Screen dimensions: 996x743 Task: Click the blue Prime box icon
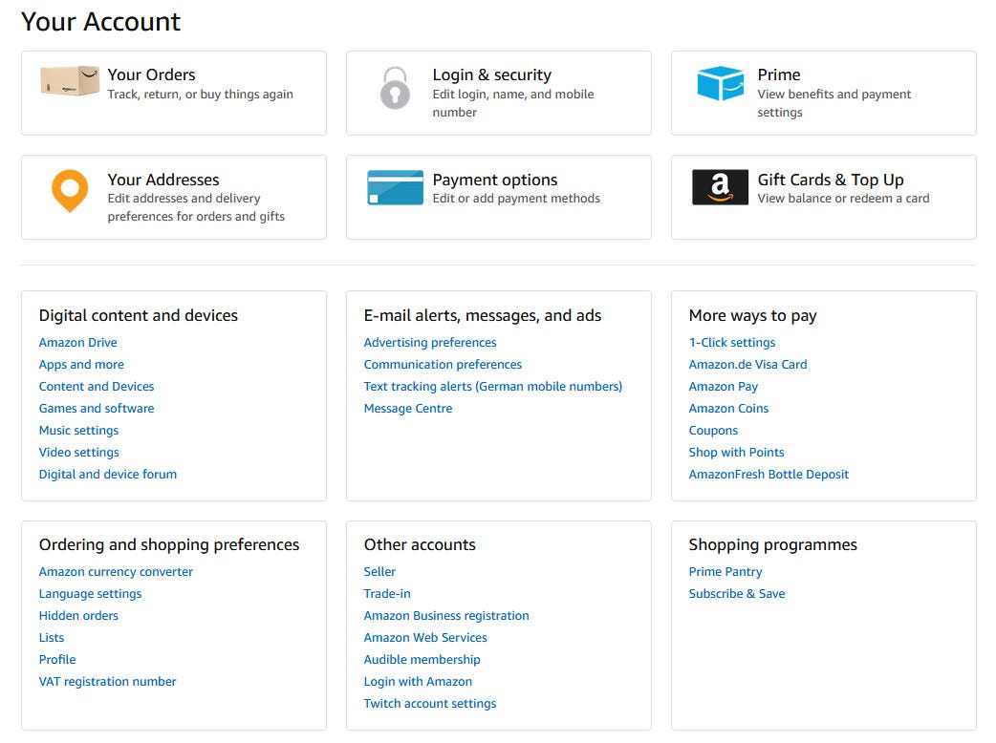pyautogui.click(x=721, y=83)
